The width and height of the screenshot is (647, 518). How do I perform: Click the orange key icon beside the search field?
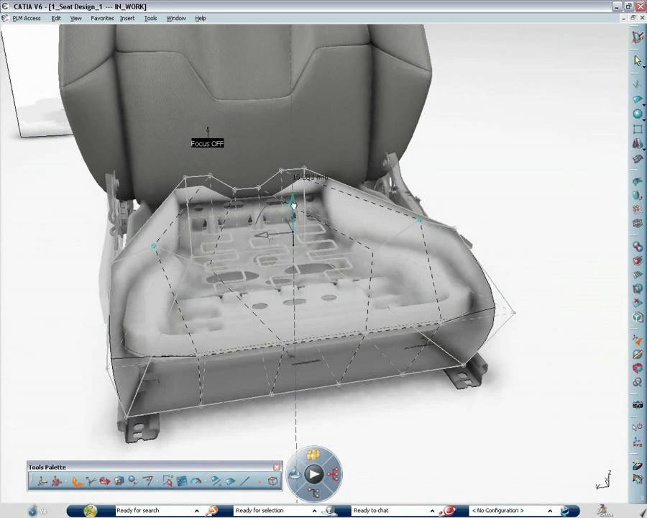coord(211,511)
